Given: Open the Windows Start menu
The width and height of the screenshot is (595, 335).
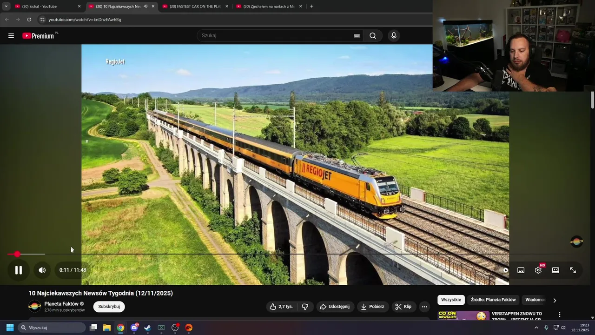Looking at the screenshot, I should [x=10, y=328].
